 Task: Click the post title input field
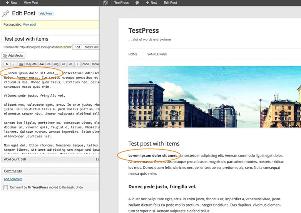50,39
